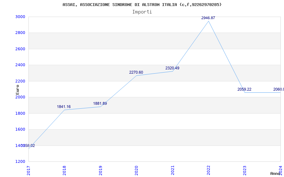The image size is (284, 177).
Task: Click the x-axis year 2017
Action: pos(28,171)
